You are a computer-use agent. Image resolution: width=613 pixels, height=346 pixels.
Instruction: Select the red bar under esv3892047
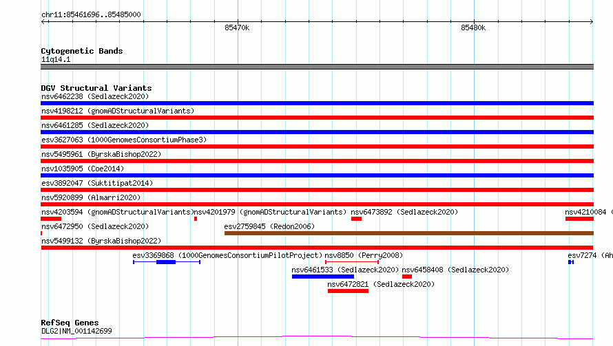coord(317,190)
